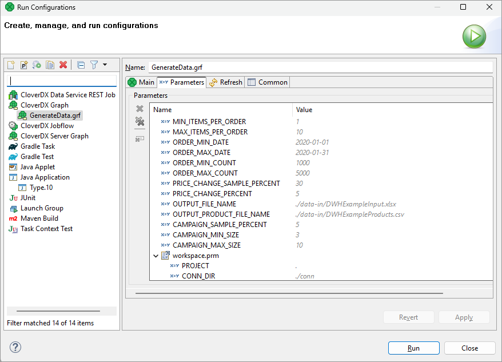This screenshot has height=362, width=502.
Task: Remove the selected parameter from the table
Action: click(139, 108)
